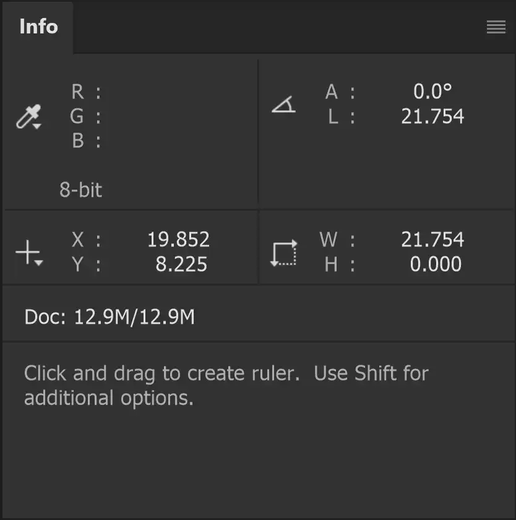Click the angle value showing 0.0°
The height and width of the screenshot is (520, 516).
click(433, 92)
